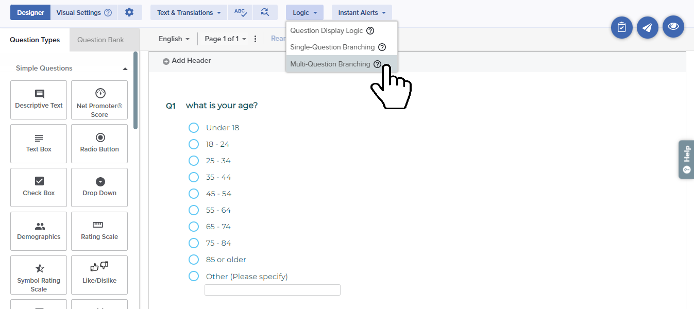Click help icon beside Multi-Question Branching

(x=377, y=64)
